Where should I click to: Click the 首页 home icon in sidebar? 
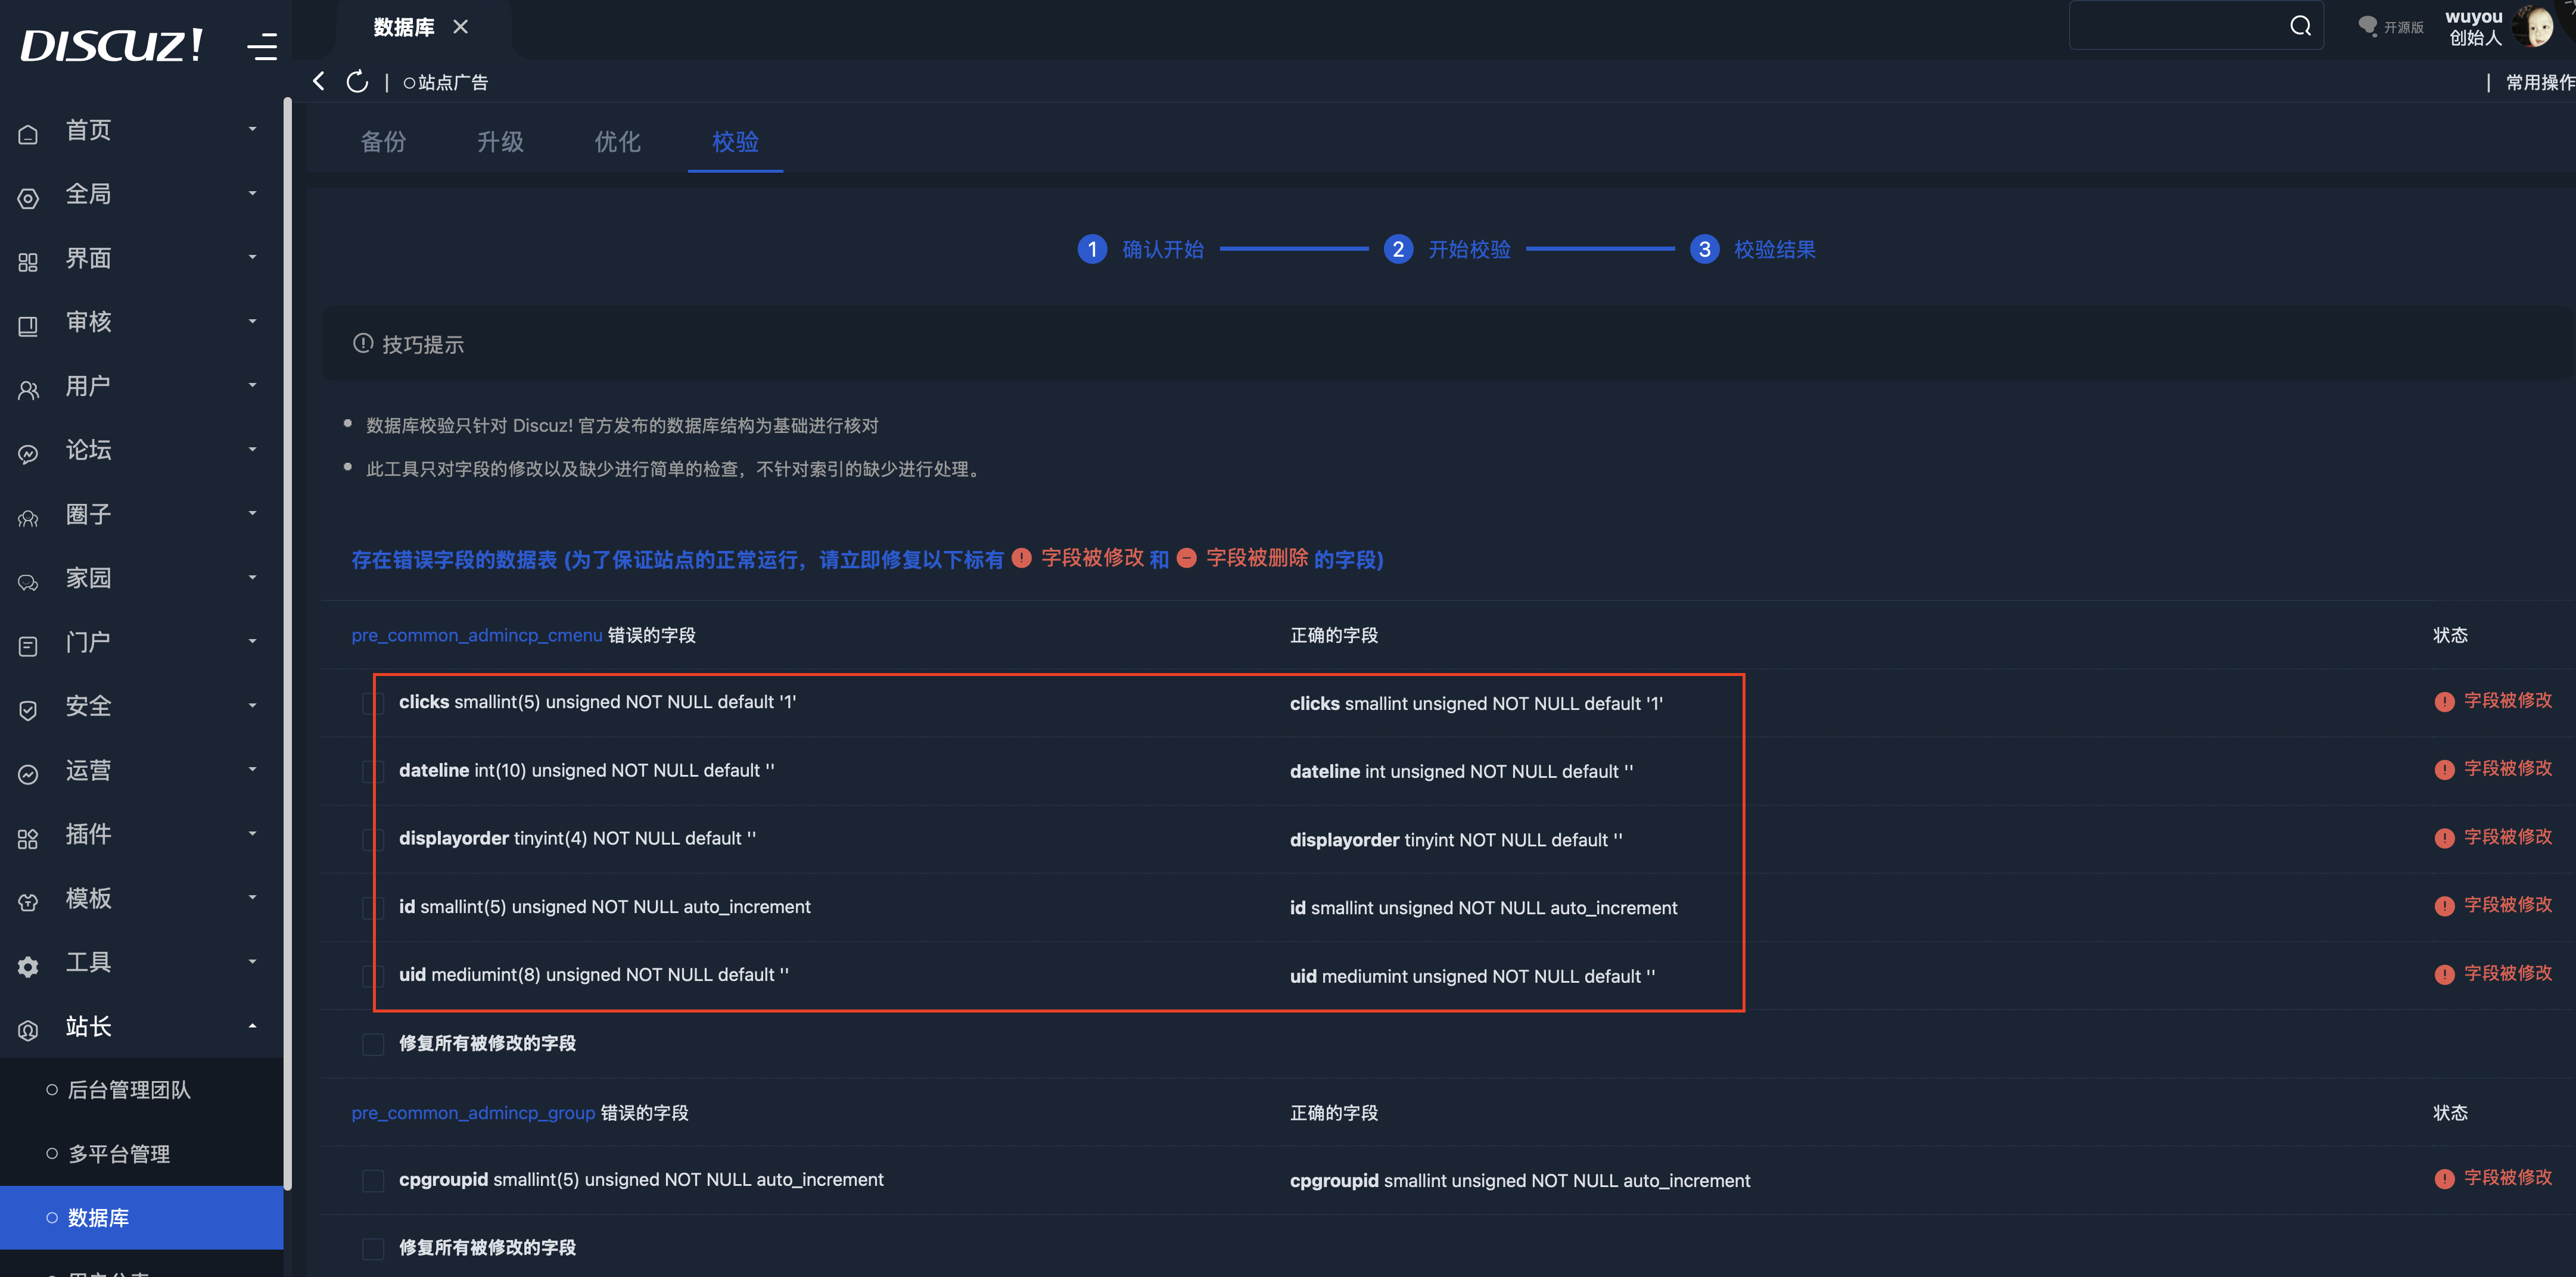(28, 134)
